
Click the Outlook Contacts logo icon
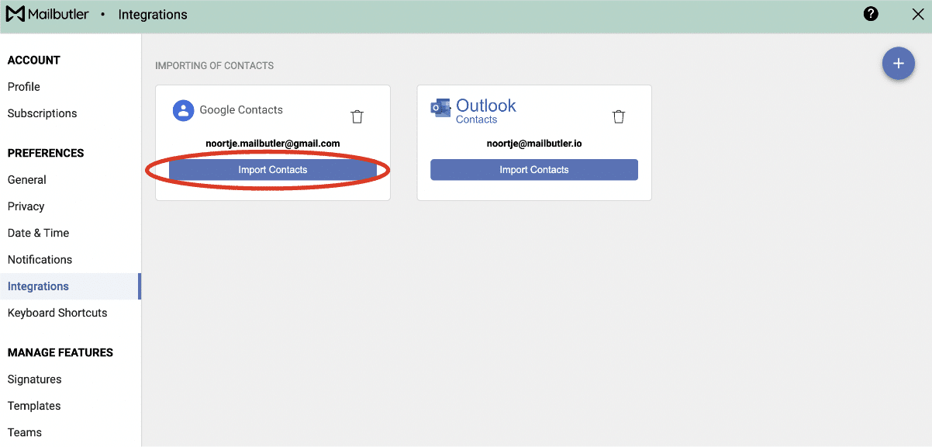[440, 109]
